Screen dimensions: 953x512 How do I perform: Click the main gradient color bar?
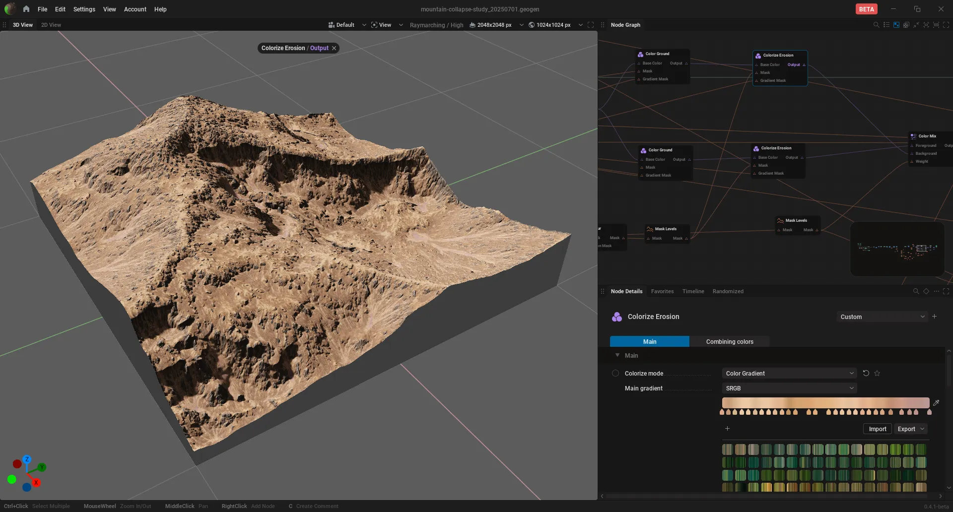pos(825,403)
